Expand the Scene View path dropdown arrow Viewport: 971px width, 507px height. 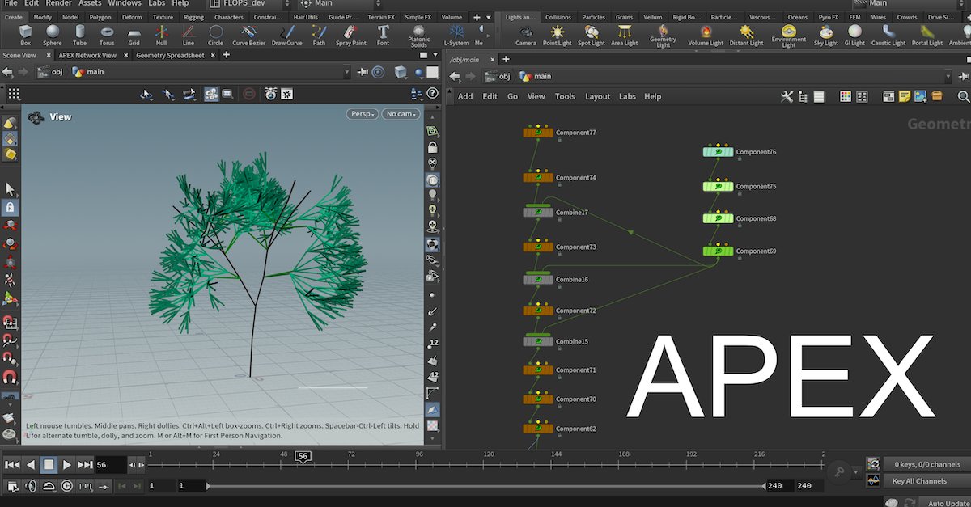tap(347, 72)
